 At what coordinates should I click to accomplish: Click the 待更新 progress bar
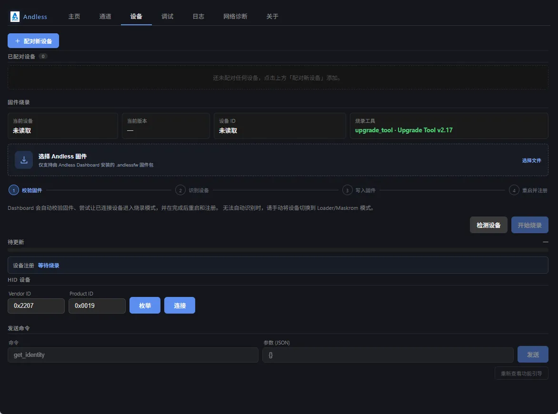[278, 250]
